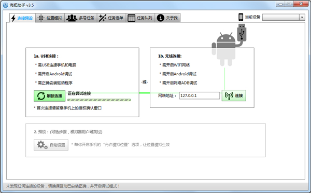Open the 任务队列 tab
The width and height of the screenshot is (311, 193).
click(x=140, y=18)
